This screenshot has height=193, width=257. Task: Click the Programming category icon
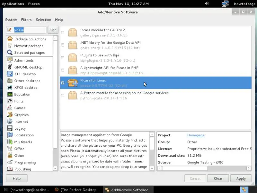point(10,162)
